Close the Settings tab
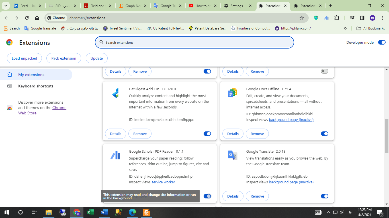Image resolution: width=389 pixels, height=218 pixels. pyautogui.click(x=250, y=6)
